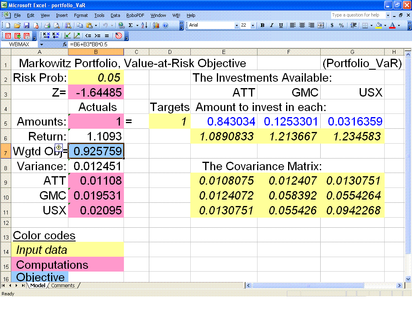Open the Font Color dropdown arrow
The image size is (412, 309).
click(x=399, y=25)
